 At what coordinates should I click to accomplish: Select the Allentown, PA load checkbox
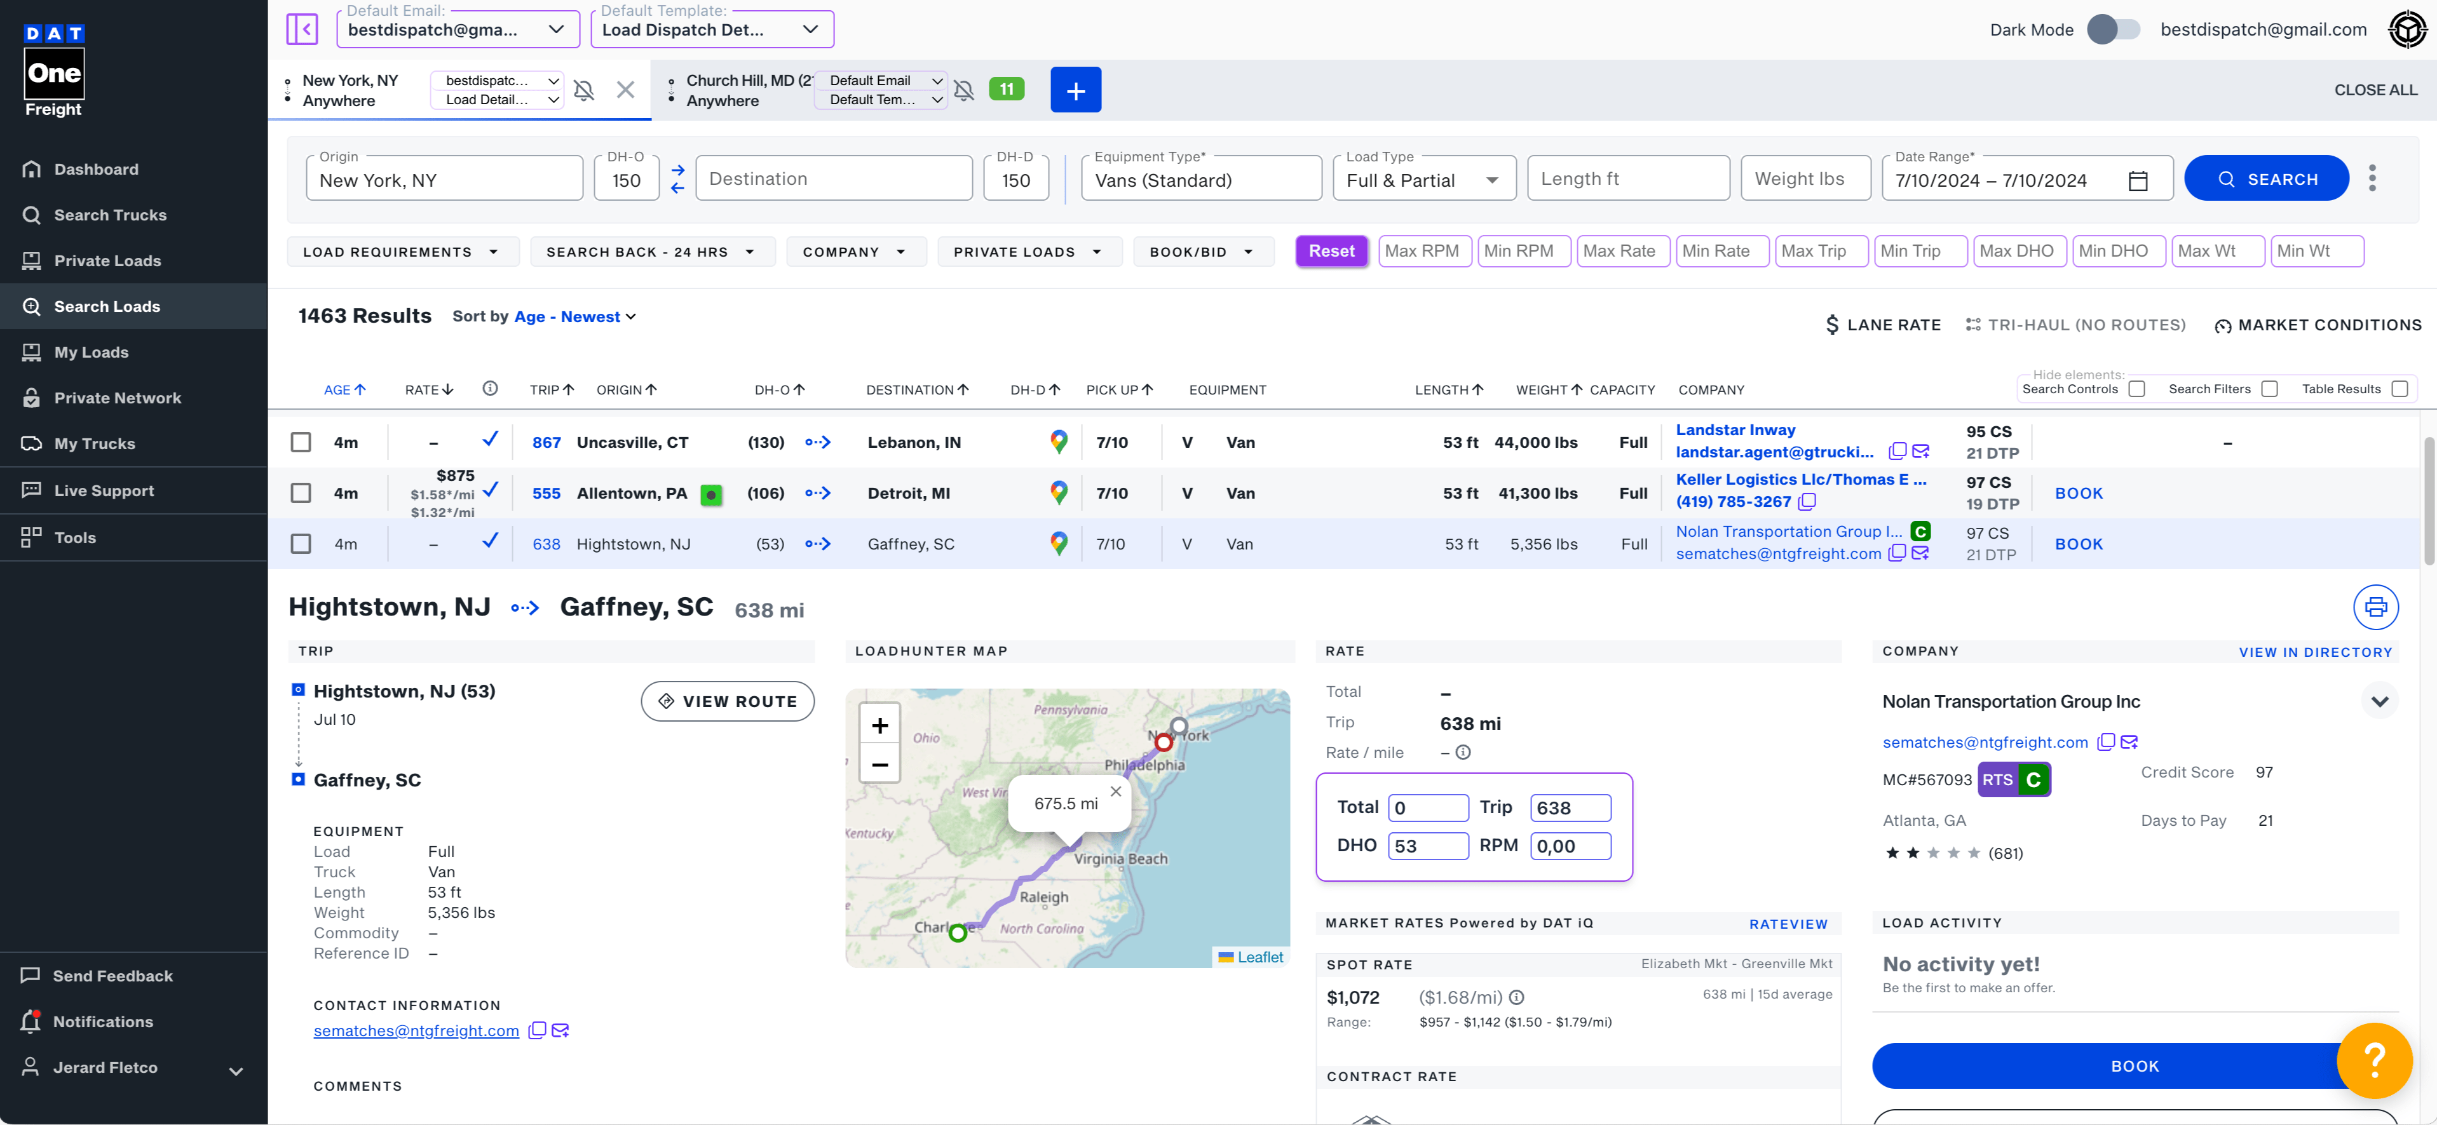point(301,492)
